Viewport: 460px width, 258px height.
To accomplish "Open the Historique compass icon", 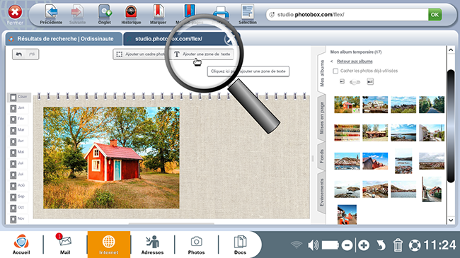I will pyautogui.click(x=131, y=14).
